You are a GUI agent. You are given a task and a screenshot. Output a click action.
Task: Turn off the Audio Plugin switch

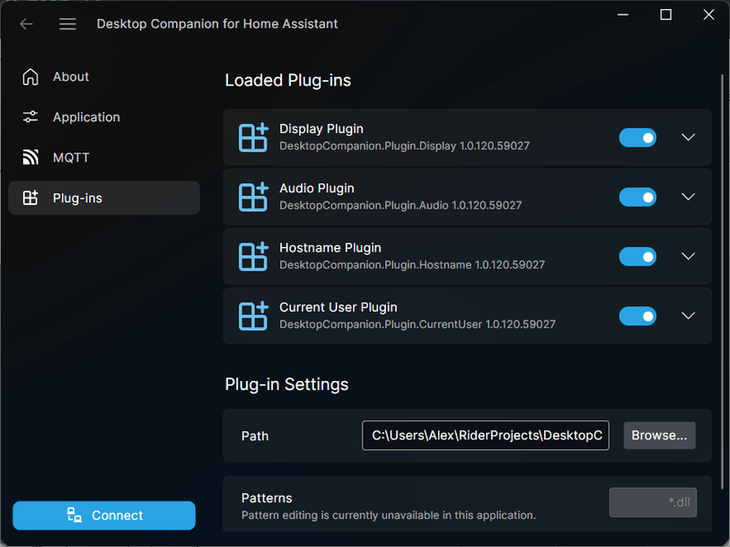pos(638,197)
